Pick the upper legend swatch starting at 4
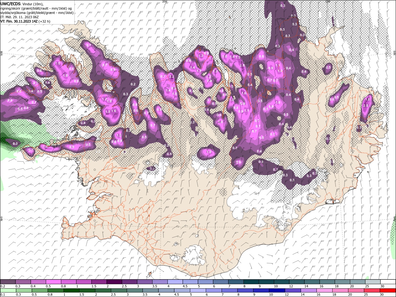 point(174,282)
